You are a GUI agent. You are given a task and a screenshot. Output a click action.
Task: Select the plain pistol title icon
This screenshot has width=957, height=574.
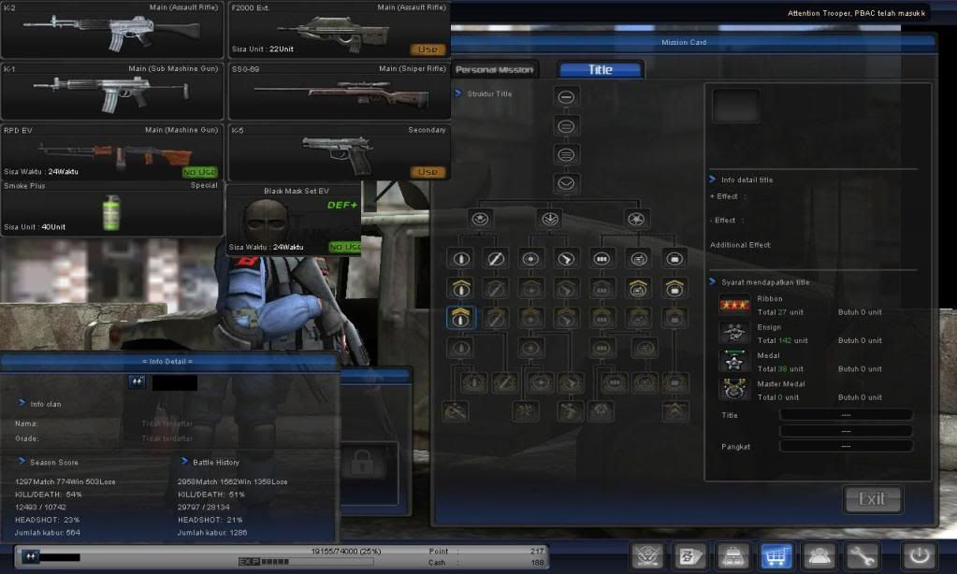(566, 259)
